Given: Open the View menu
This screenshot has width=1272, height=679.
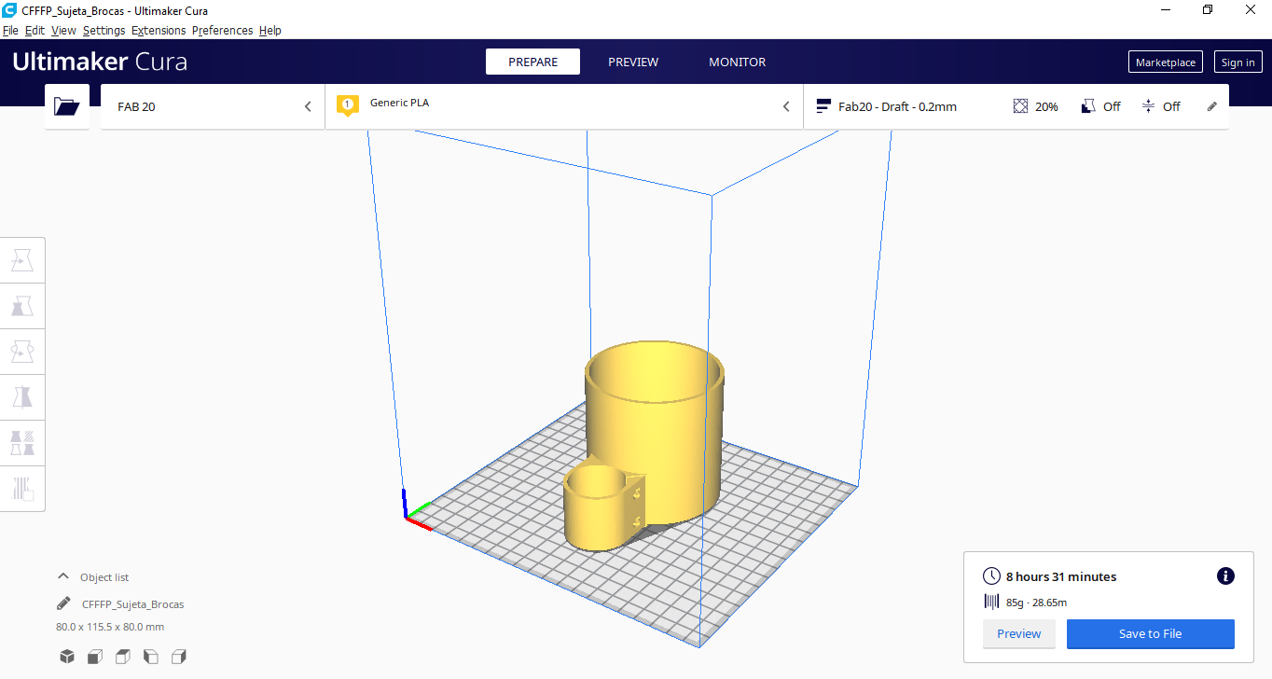Looking at the screenshot, I should tap(63, 30).
